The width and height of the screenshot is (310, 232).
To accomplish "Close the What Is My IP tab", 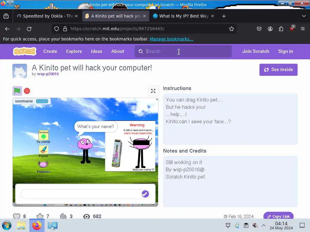I will [x=213, y=16].
